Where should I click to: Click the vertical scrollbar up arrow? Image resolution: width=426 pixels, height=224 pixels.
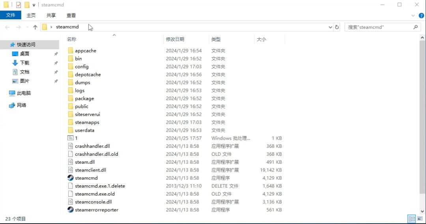click(422, 38)
